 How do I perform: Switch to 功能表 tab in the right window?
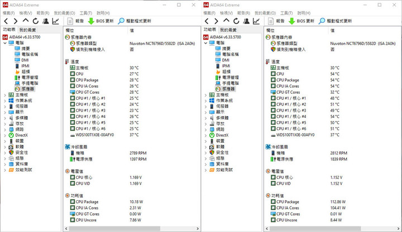(x=210, y=30)
